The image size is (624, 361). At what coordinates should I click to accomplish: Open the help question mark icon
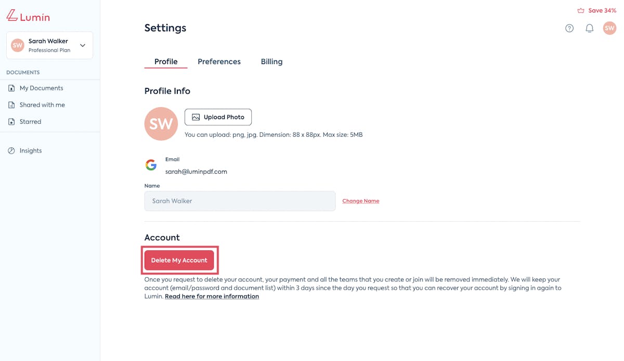[569, 28]
